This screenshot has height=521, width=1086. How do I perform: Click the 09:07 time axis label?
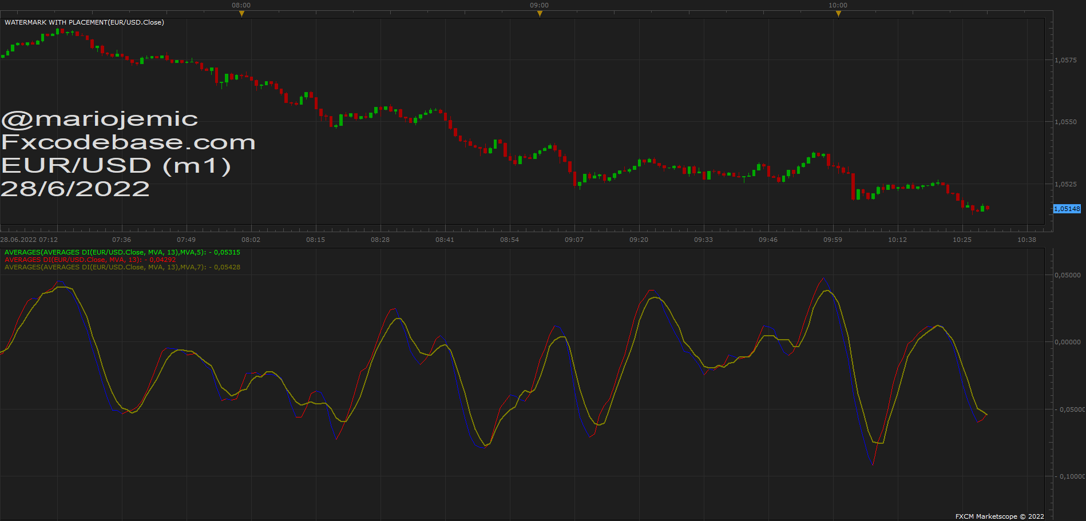tap(574, 240)
